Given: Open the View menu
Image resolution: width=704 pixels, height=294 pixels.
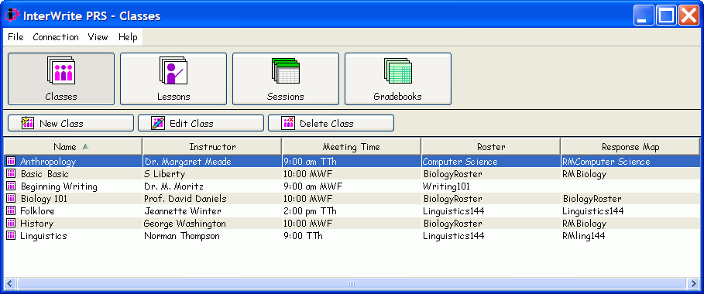Looking at the screenshot, I should tap(98, 37).
